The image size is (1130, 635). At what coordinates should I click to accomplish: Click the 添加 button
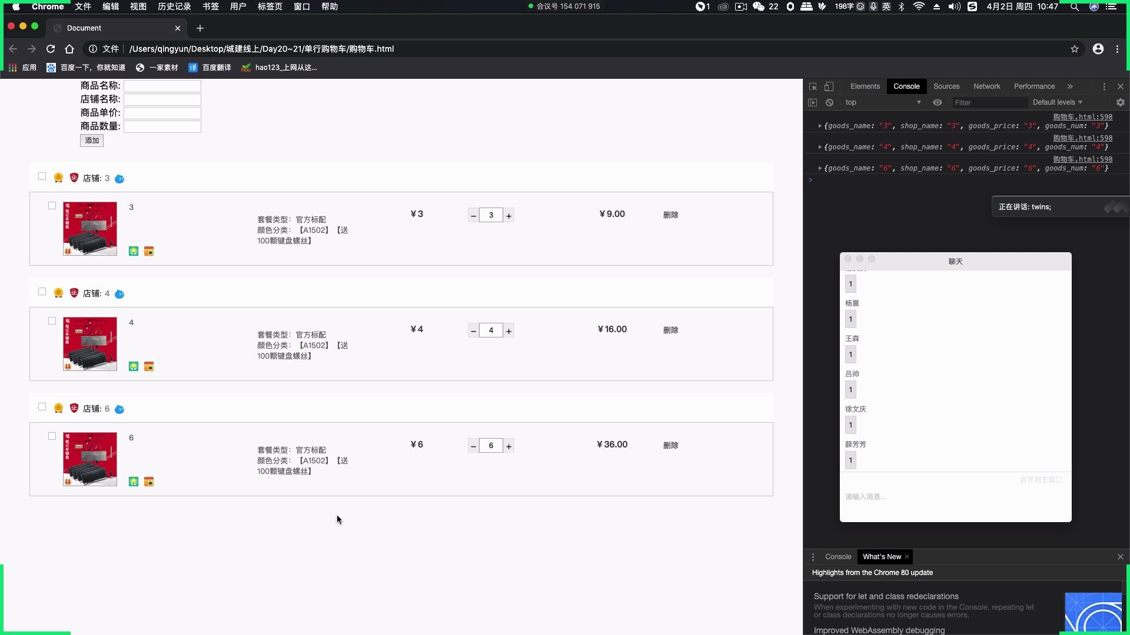click(x=92, y=141)
